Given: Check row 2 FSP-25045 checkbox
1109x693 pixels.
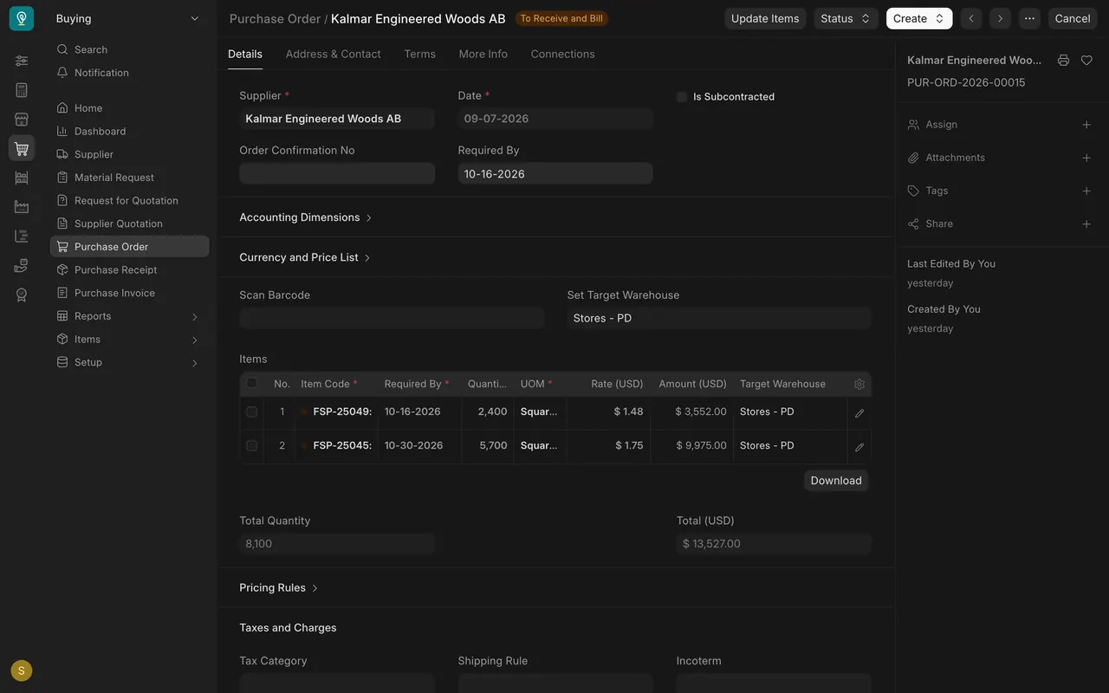Looking at the screenshot, I should pos(251,445).
